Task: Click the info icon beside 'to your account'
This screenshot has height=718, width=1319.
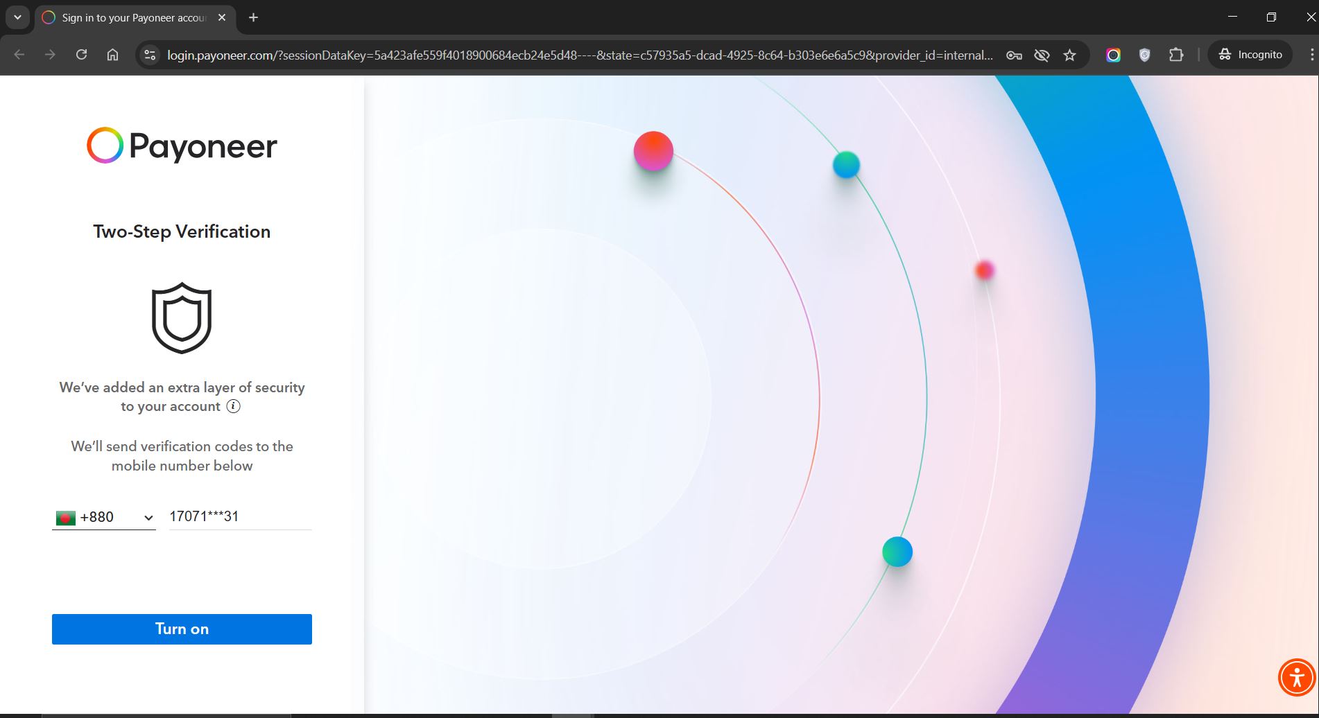Action: (234, 407)
